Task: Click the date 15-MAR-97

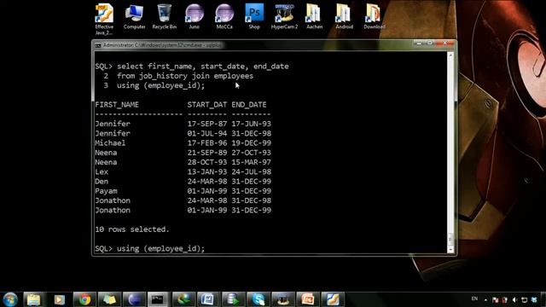Action: [251, 162]
